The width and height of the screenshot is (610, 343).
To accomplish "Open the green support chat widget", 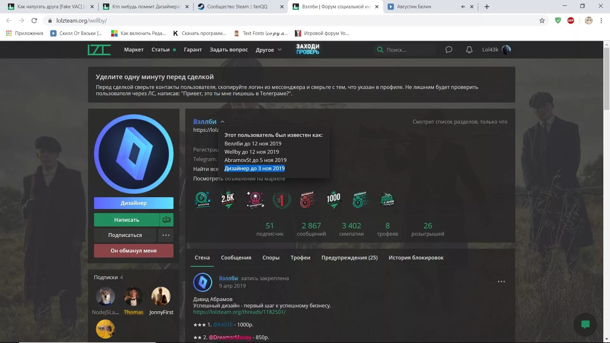I will pos(585,325).
